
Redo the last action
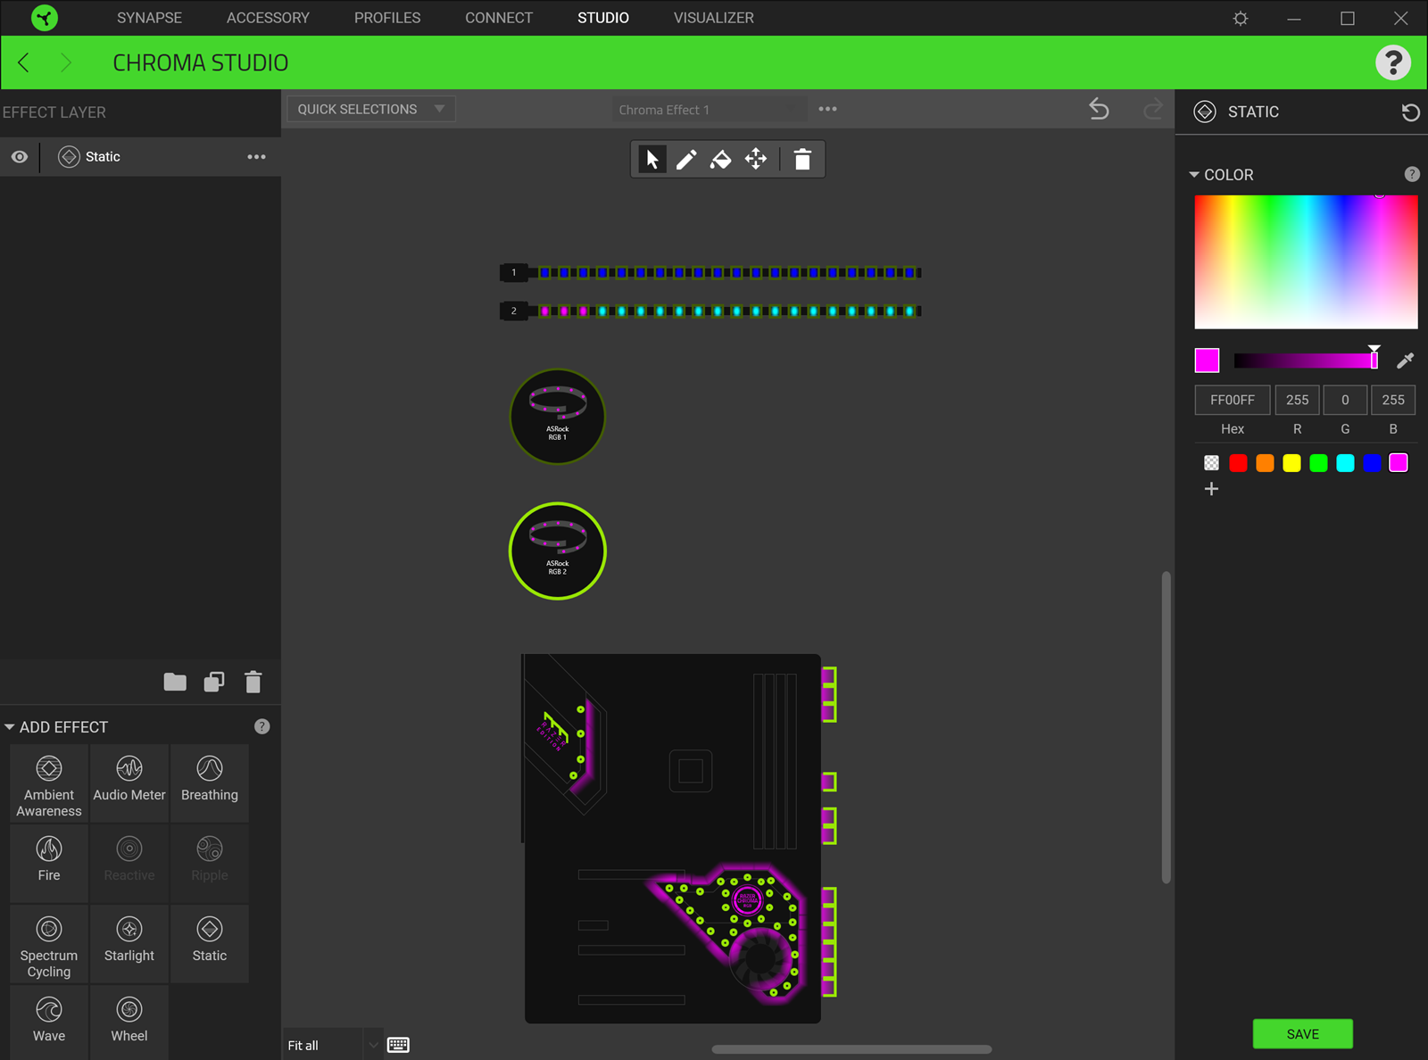click(1153, 109)
